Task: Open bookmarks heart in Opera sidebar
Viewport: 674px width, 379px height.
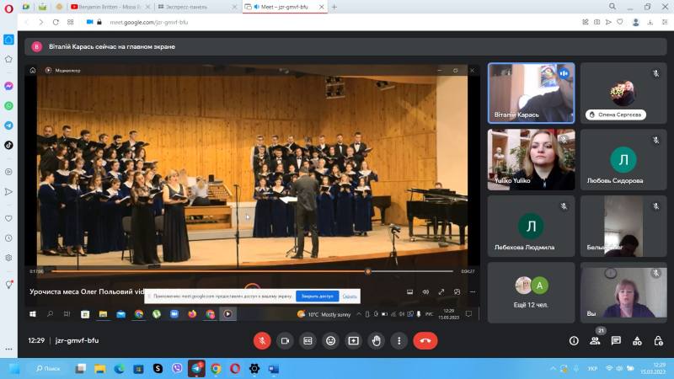Action: (x=8, y=218)
